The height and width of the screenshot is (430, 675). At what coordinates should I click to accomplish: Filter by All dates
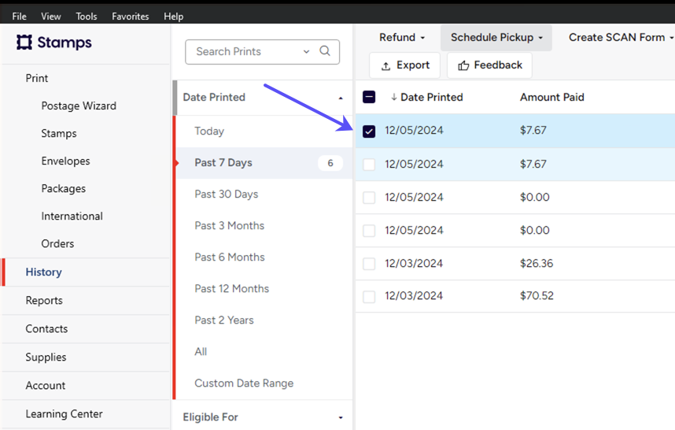(x=264, y=351)
